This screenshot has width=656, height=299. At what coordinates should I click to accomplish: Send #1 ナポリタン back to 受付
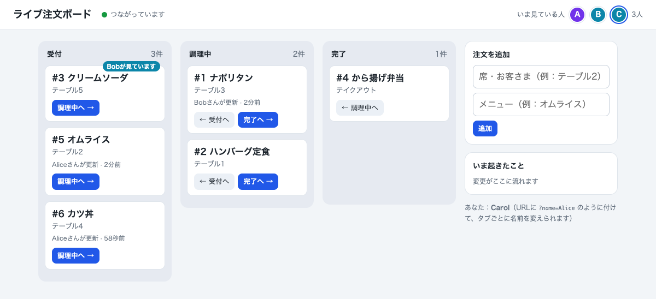tap(214, 119)
